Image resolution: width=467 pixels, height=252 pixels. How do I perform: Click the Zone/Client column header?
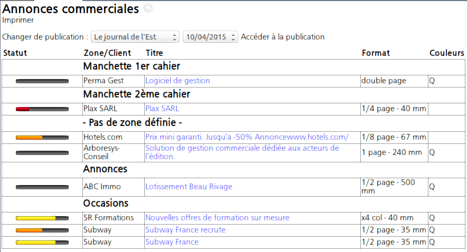pyautogui.click(x=107, y=53)
